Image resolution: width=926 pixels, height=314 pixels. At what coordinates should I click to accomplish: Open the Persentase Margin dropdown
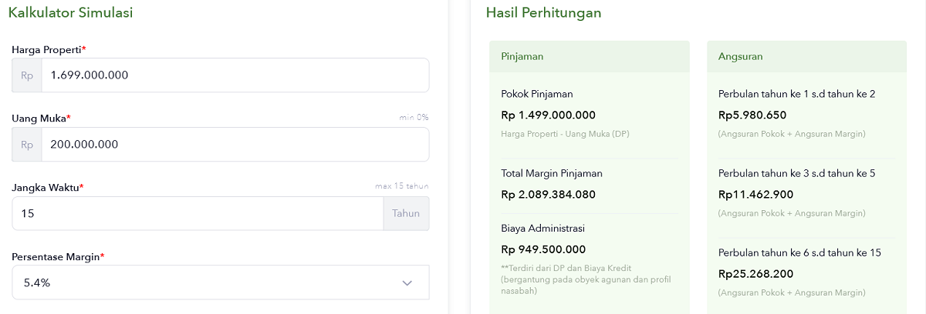[x=221, y=282]
